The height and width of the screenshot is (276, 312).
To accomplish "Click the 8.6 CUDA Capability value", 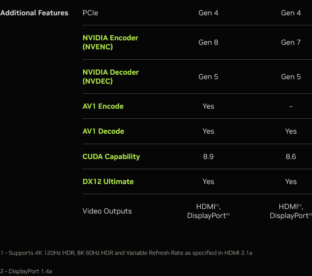I will click(291, 157).
